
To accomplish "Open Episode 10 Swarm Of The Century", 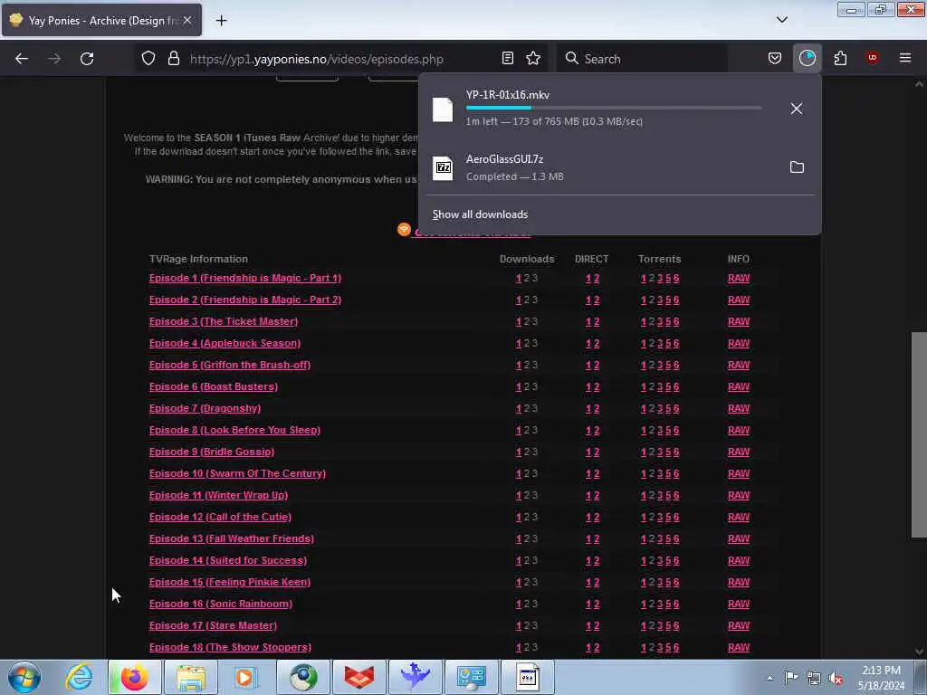I will click(x=237, y=473).
